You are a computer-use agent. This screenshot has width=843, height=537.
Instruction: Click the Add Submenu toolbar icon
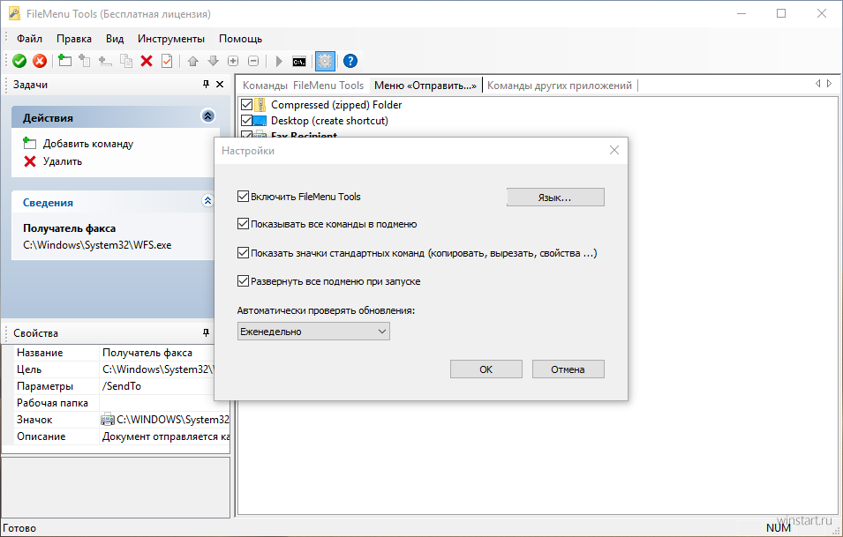coord(85,61)
